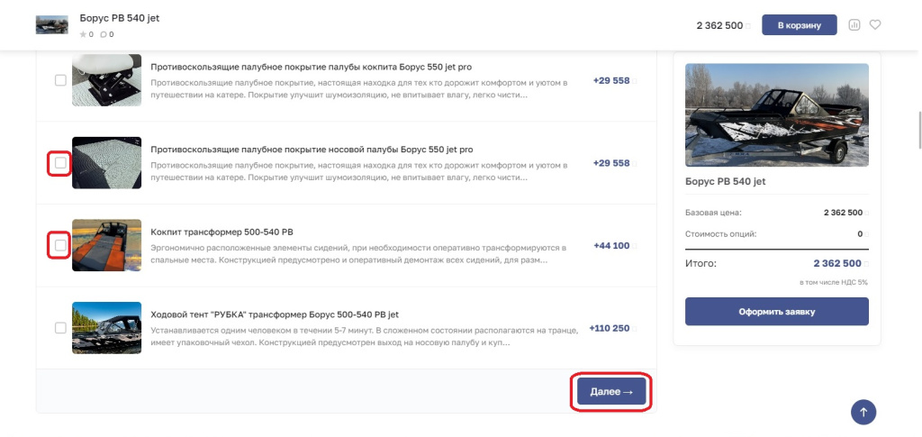
Task: Check the cockpit deck covering option checkbox
Action: click(60, 80)
